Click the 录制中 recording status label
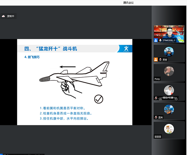Screen dimensions: 187x155 (x=10, y=16)
